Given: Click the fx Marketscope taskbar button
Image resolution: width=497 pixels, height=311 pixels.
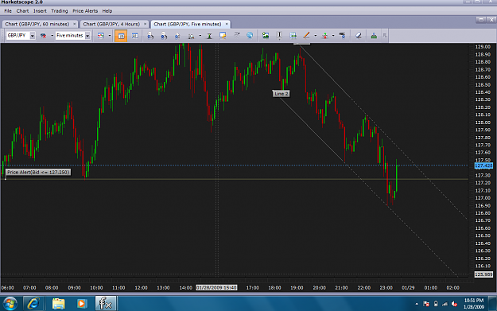Looking at the screenshot, I should click(x=106, y=303).
